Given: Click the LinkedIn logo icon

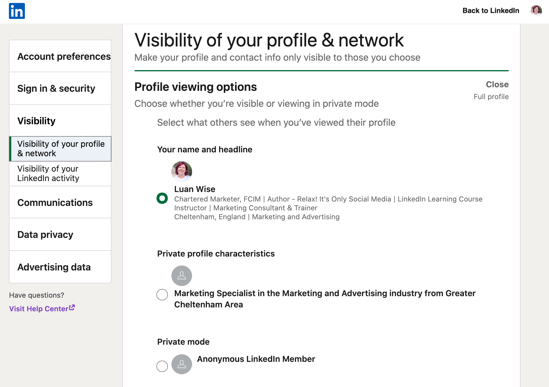Looking at the screenshot, I should (17, 11).
